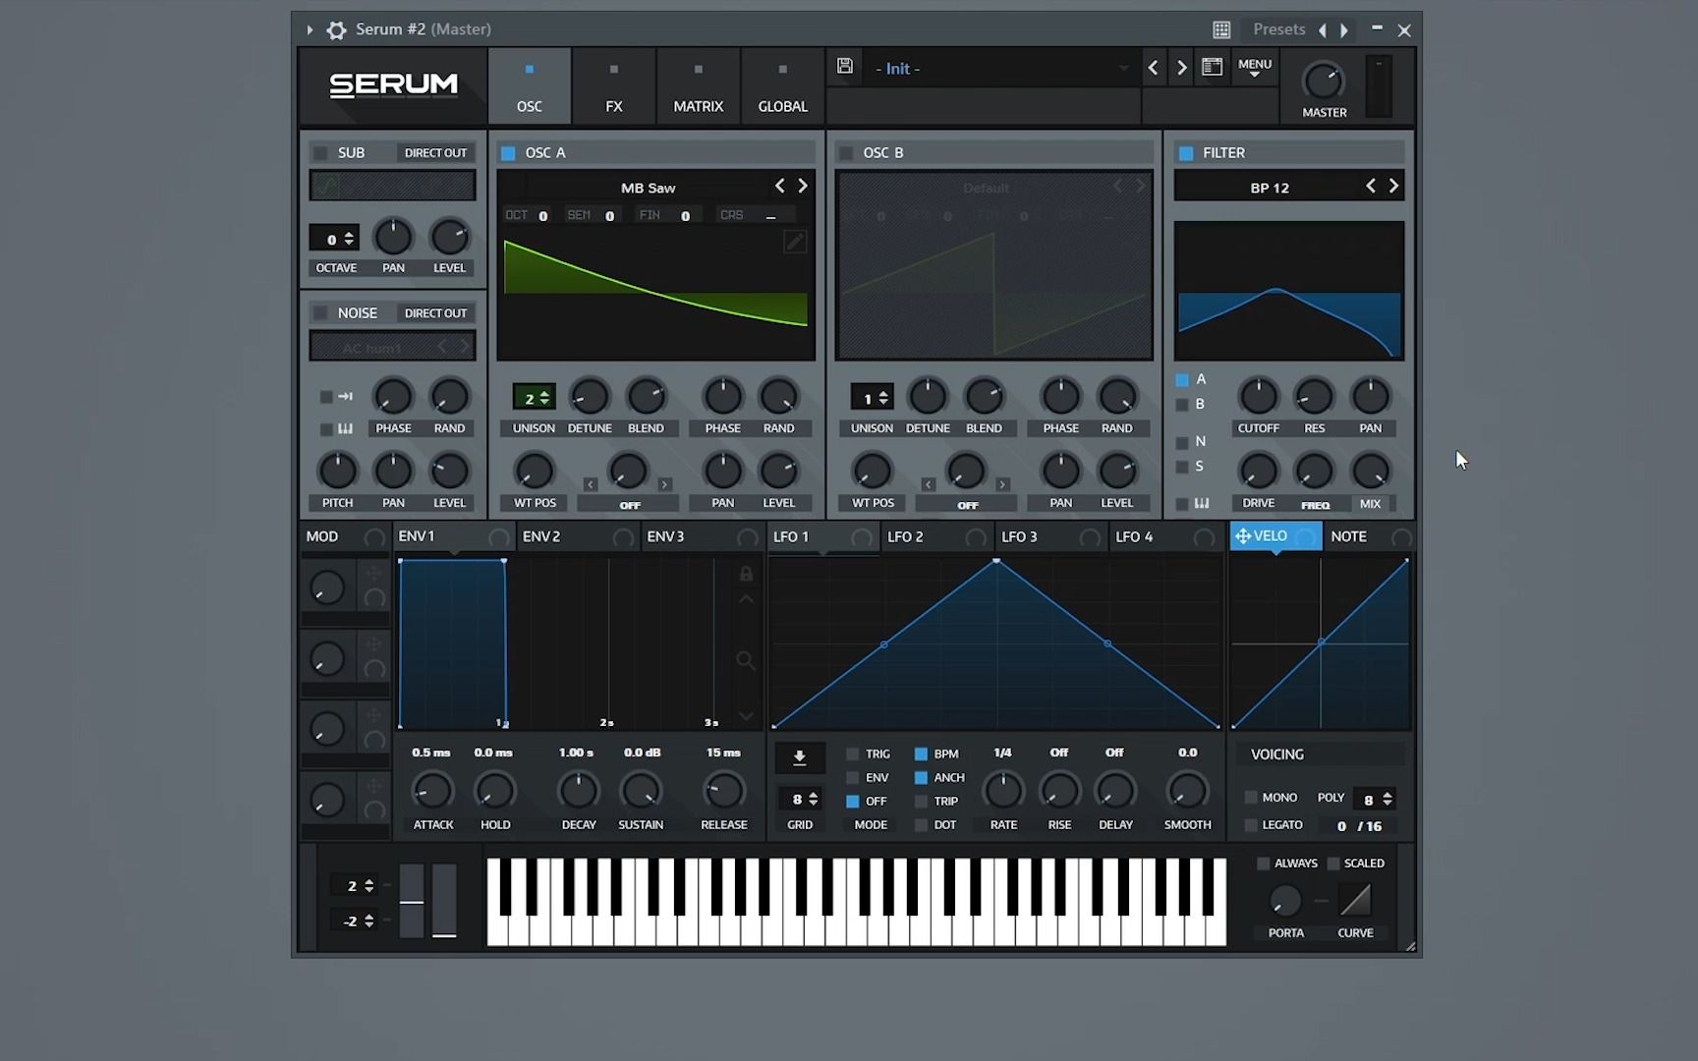1698x1061 pixels.
Task: Open the plugin settings gear icon
Action: coord(336,30)
